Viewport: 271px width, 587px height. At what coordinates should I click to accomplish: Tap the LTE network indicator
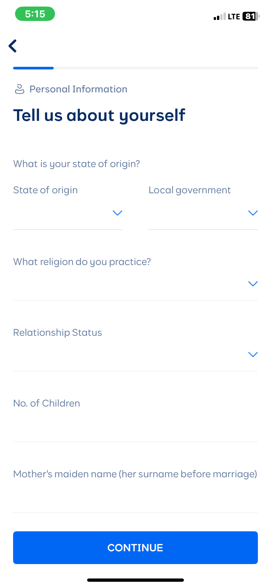coord(234,17)
